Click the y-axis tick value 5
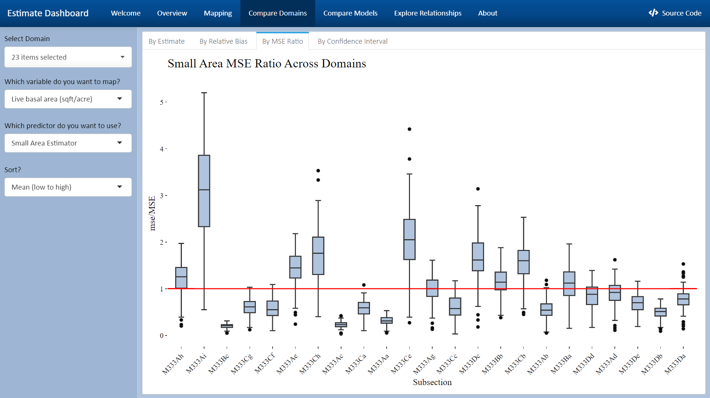This screenshot has height=398, width=710. coord(161,102)
